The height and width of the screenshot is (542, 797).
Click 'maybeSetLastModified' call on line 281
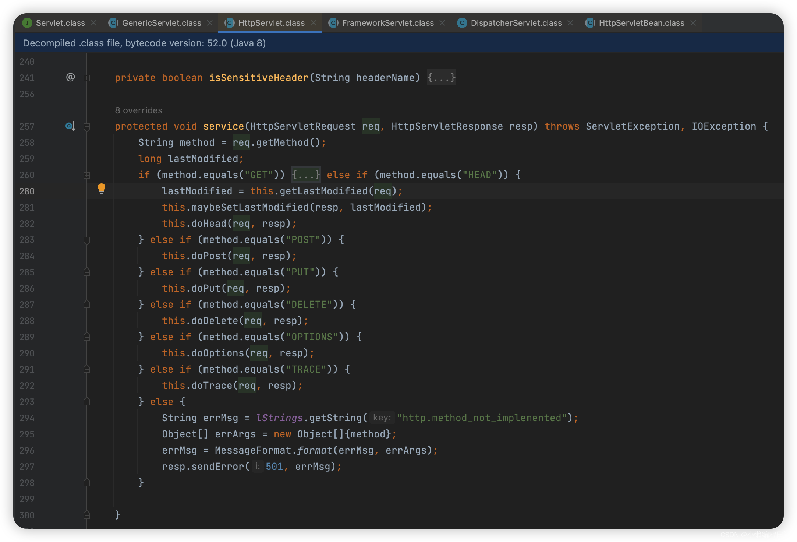tap(250, 207)
